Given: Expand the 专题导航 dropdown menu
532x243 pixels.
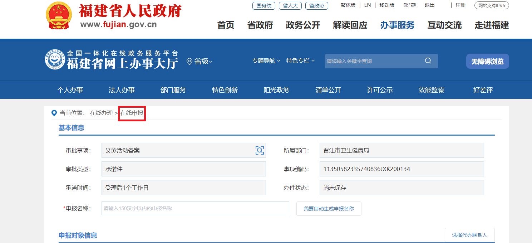Looking at the screenshot, I should (x=266, y=61).
